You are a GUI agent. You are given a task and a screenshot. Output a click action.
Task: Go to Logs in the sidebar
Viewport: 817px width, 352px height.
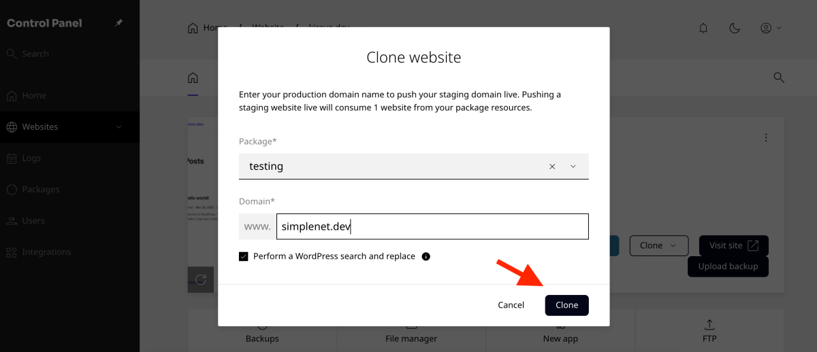tap(31, 158)
